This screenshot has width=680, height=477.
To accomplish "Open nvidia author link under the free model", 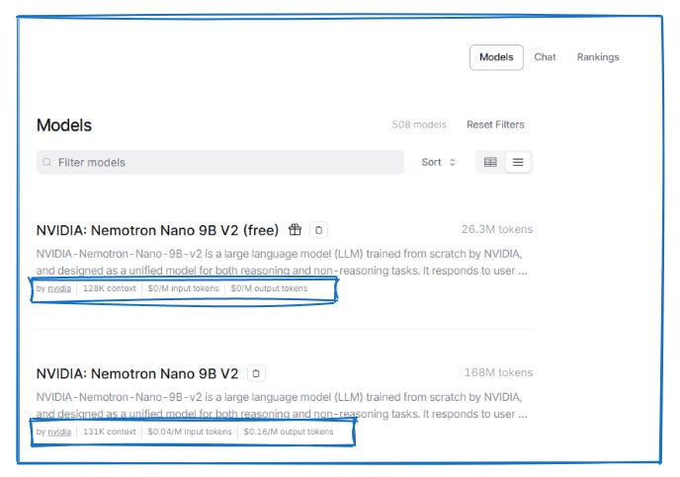I will [x=59, y=288].
